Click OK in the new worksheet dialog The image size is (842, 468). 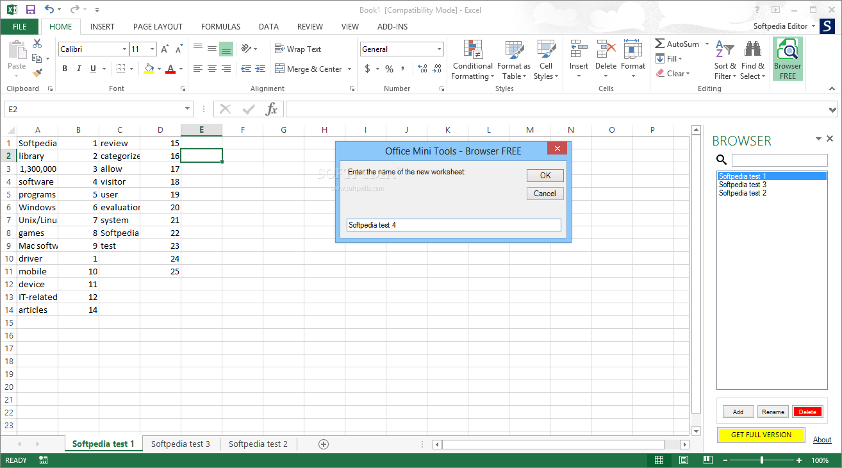coord(545,176)
